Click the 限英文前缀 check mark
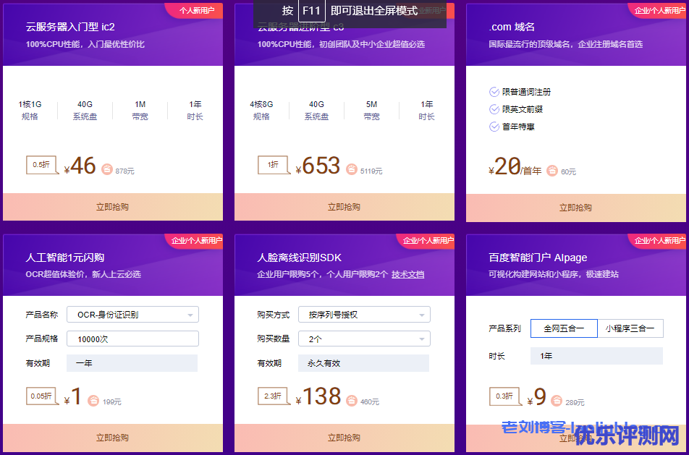 click(x=494, y=109)
